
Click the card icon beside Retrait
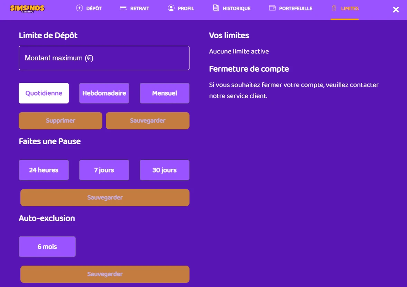coord(123,8)
